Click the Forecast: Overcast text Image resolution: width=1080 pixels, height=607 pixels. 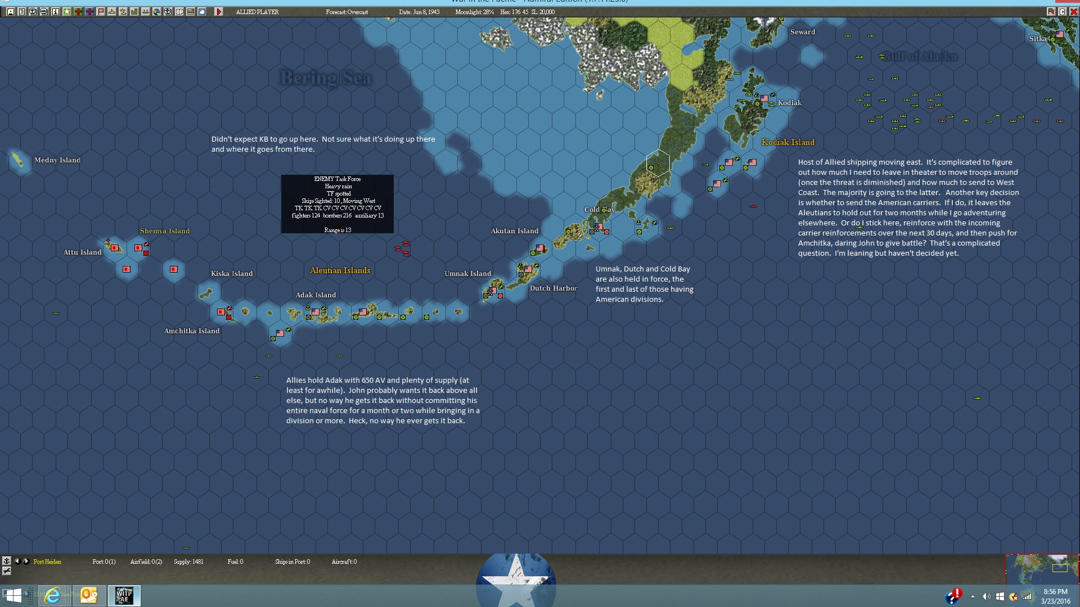[347, 12]
